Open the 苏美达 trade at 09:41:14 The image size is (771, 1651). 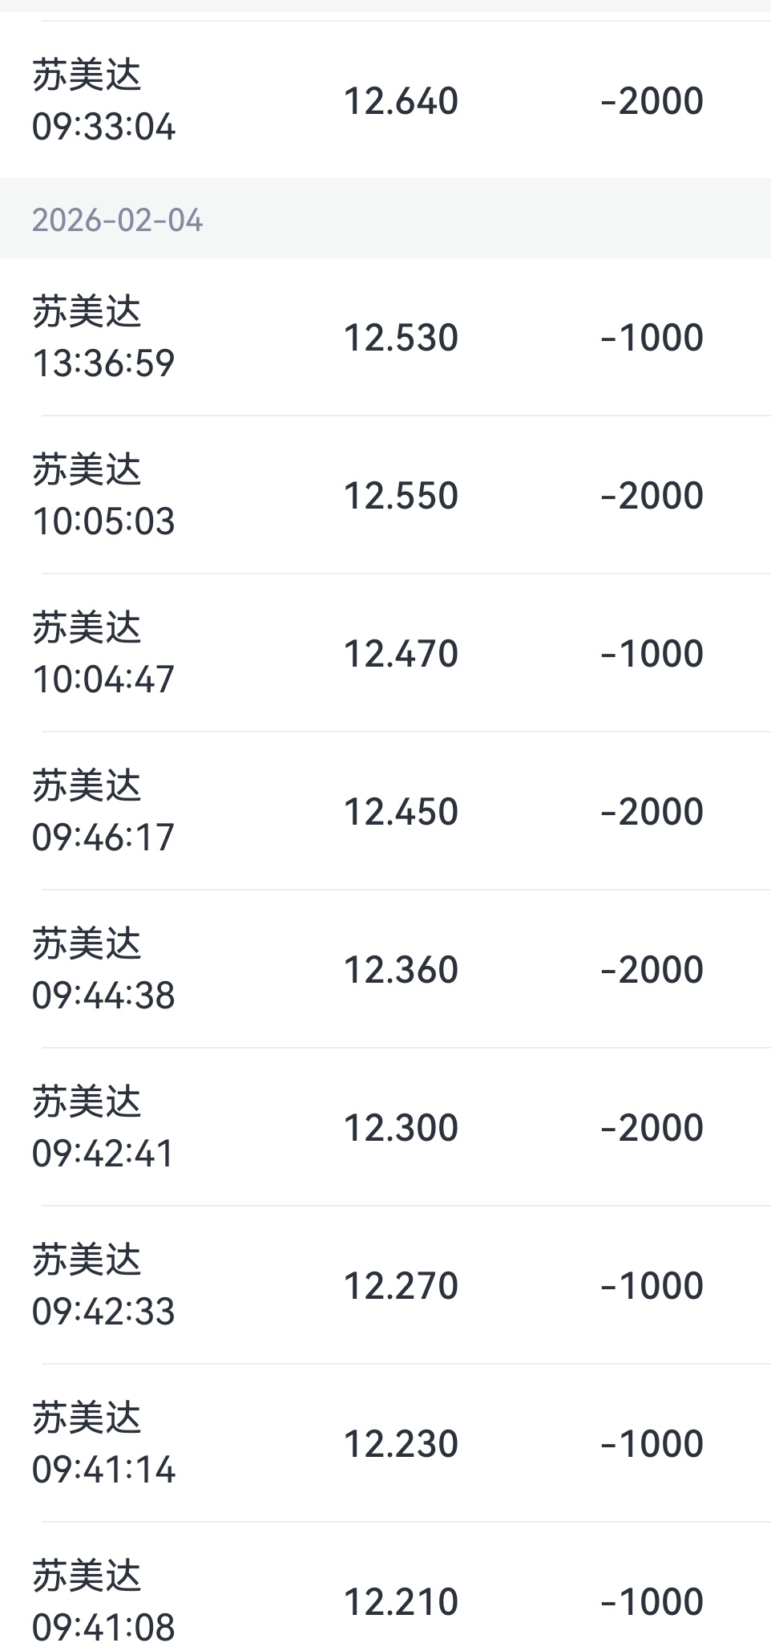[x=385, y=1443]
